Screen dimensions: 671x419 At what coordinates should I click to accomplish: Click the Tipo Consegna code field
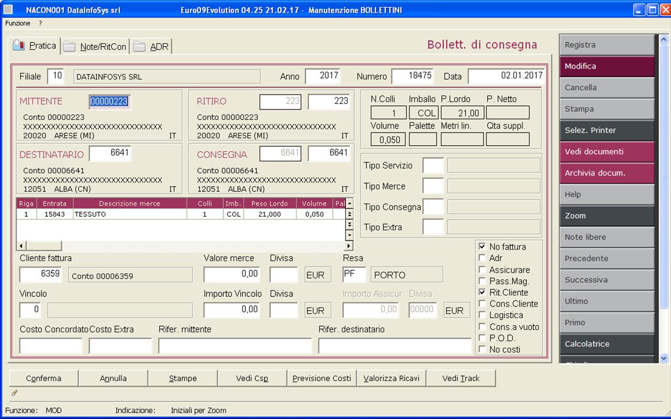point(433,207)
